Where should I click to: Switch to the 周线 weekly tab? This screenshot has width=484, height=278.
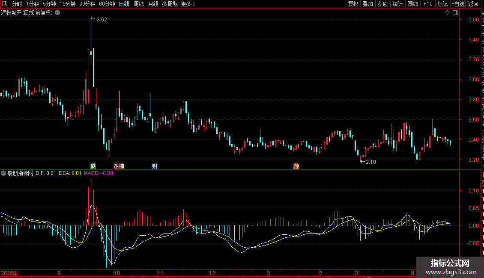(x=139, y=4)
